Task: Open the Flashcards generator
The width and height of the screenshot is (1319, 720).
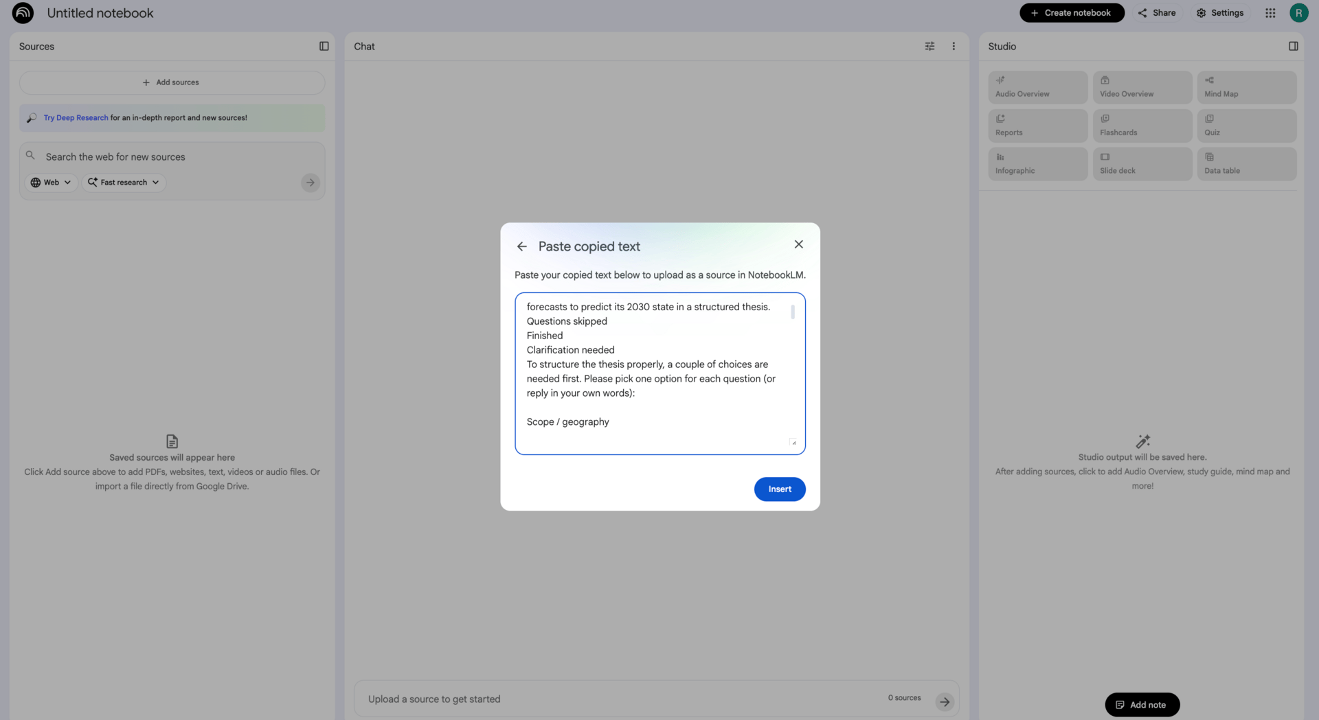Action: tap(1142, 125)
